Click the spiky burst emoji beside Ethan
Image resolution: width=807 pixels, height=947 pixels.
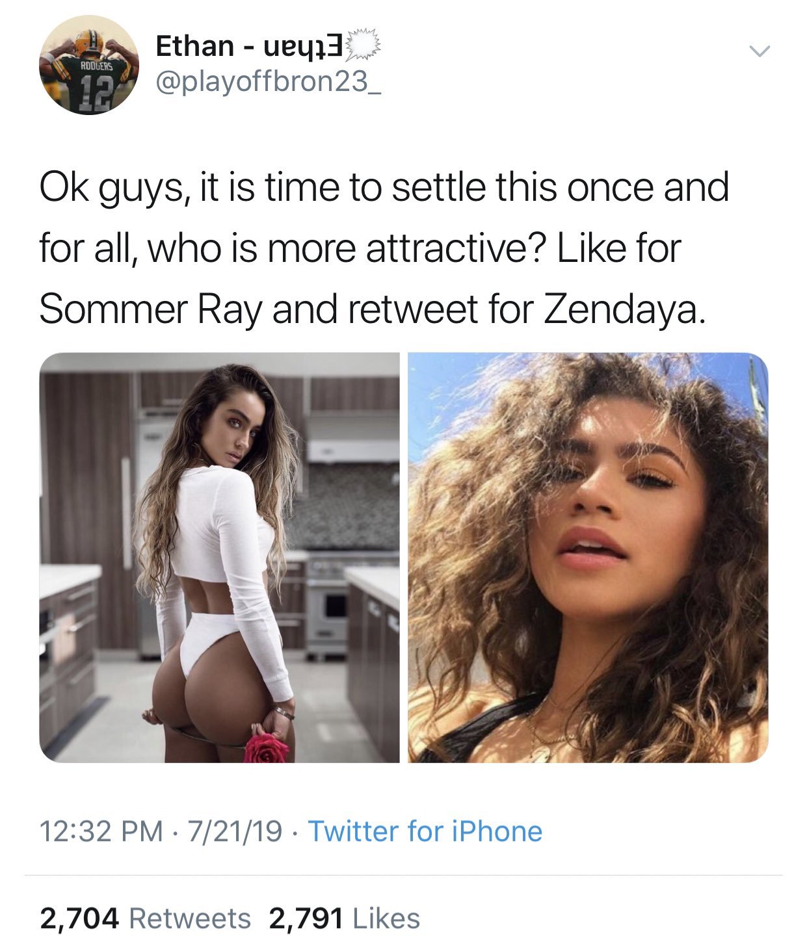(365, 46)
